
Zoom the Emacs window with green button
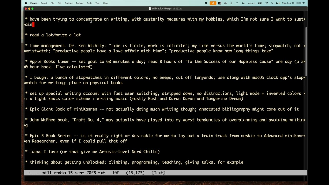tap(32, 8)
